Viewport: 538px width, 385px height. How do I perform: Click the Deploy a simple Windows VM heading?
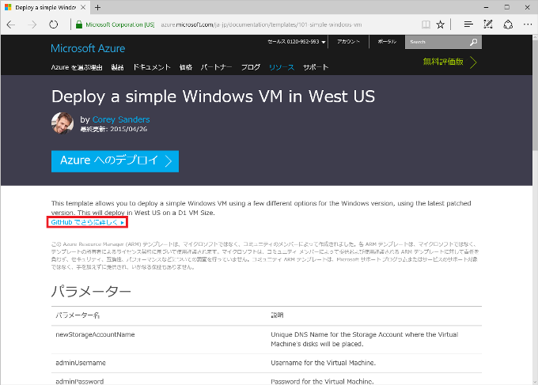click(x=213, y=96)
